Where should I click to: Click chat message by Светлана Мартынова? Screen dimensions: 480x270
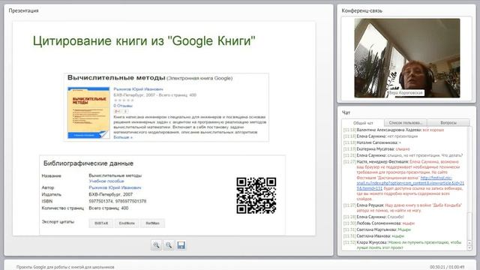click(377, 229)
